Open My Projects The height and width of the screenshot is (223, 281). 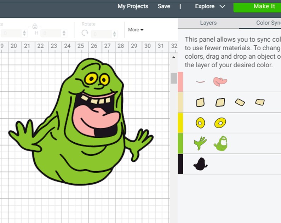tap(133, 6)
